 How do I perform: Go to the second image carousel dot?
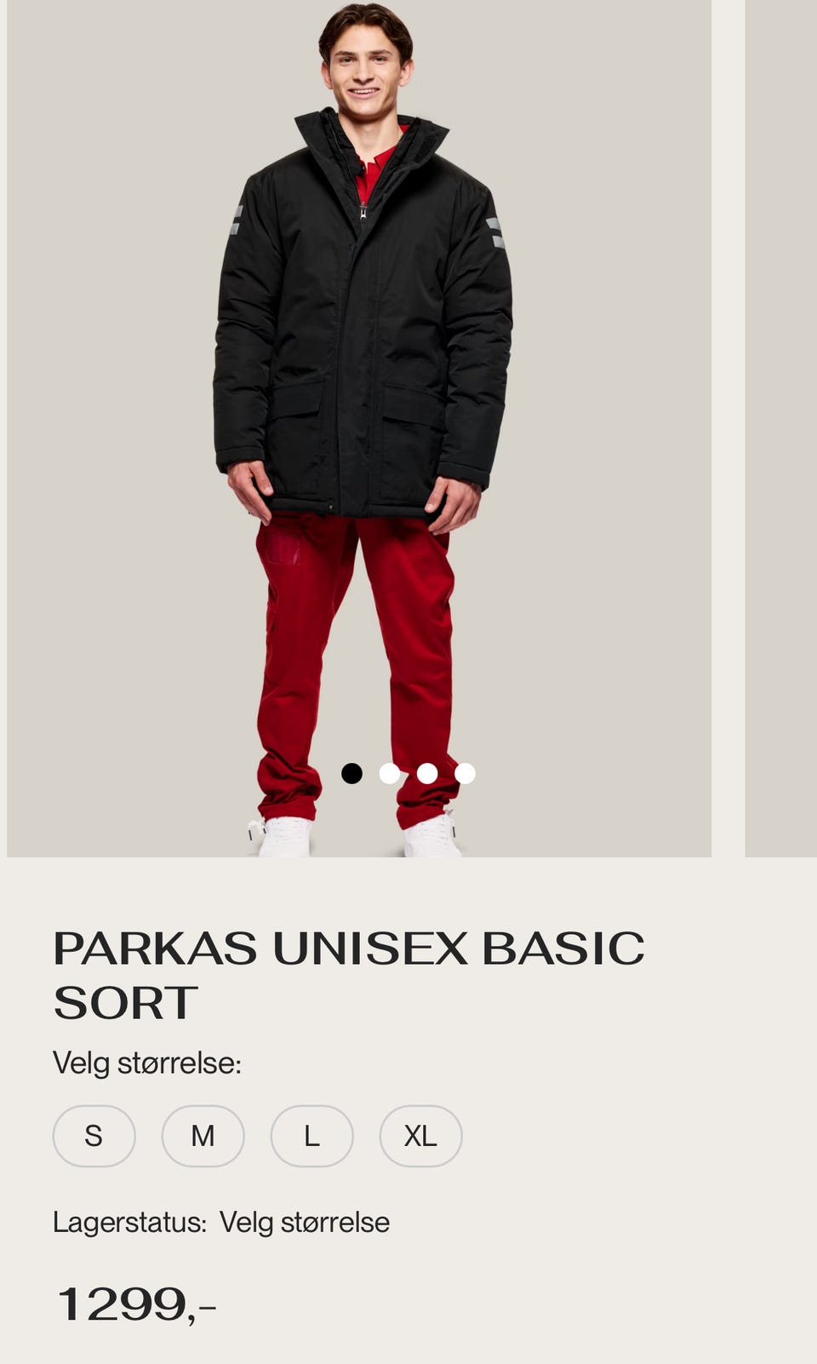coord(390,773)
